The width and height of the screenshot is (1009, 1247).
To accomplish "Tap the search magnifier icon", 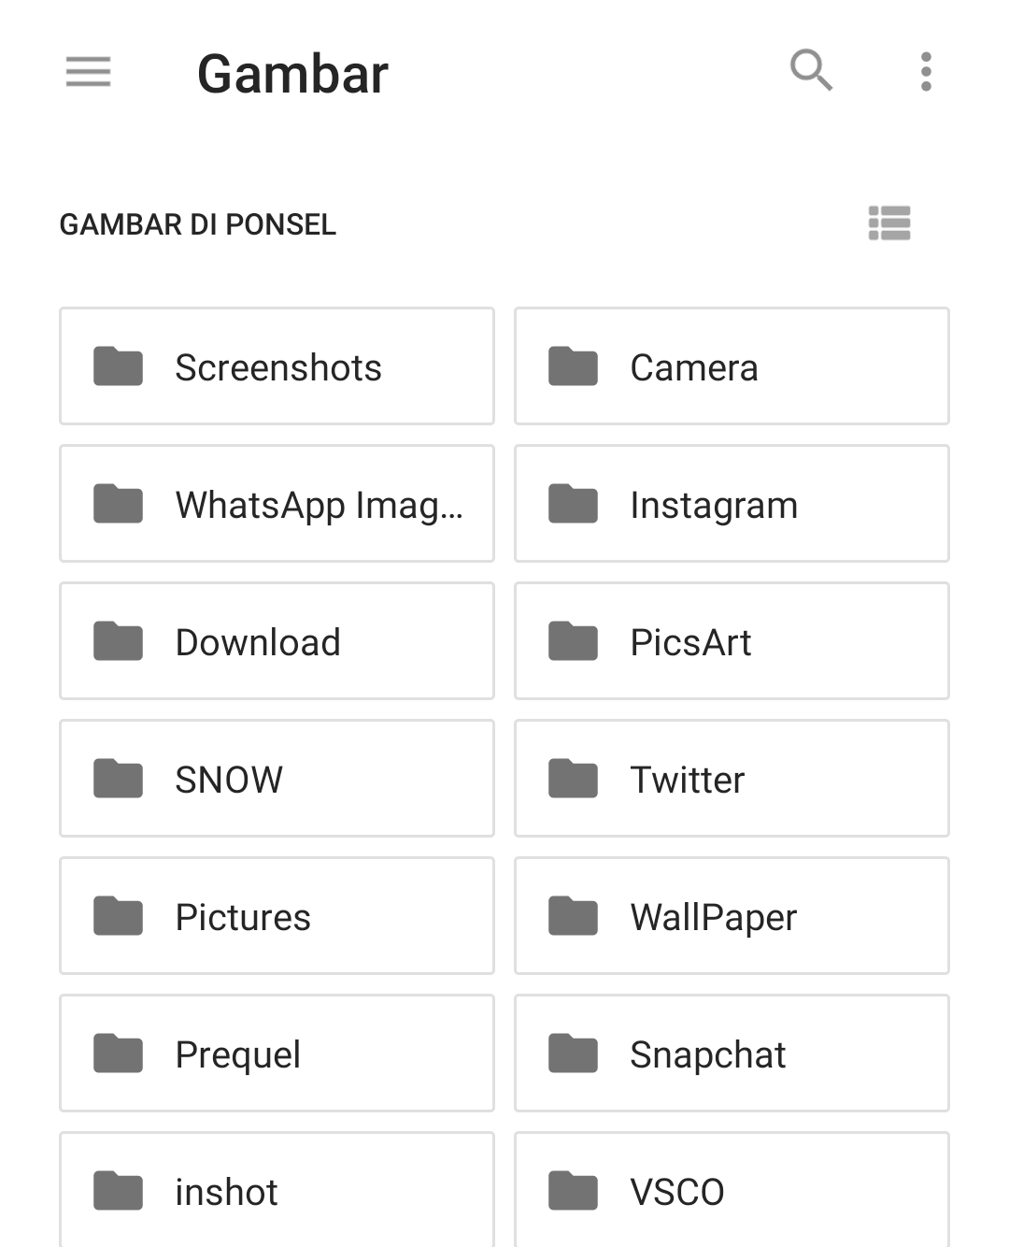I will point(811,70).
